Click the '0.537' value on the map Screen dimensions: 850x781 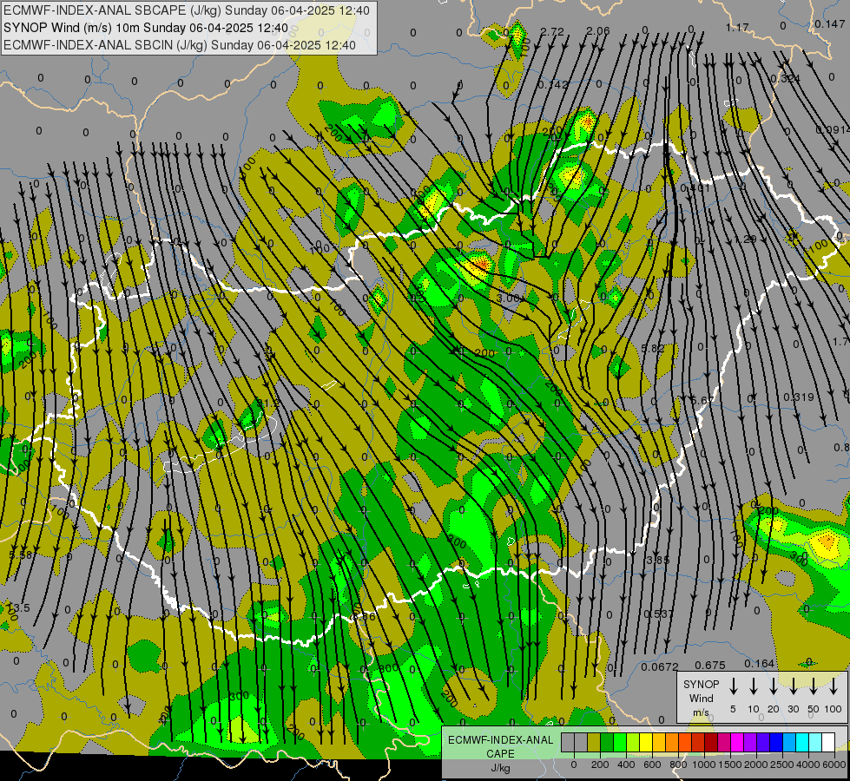point(659,614)
